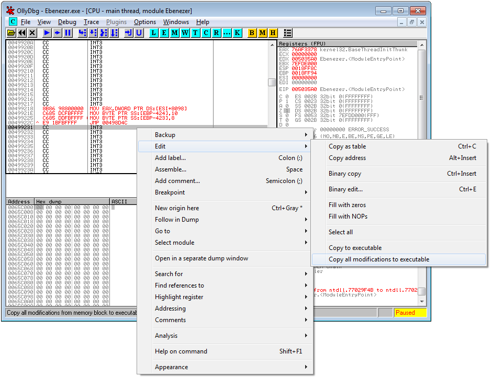The width and height of the screenshot is (492, 377).
Task: Open the View menu
Action: [44, 22]
